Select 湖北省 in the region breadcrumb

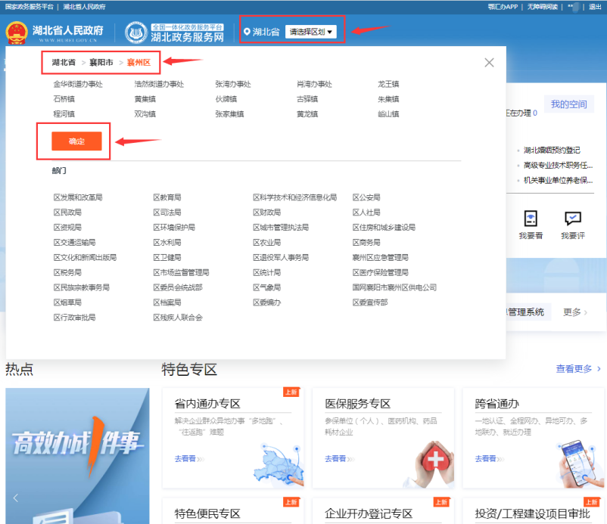(64, 62)
